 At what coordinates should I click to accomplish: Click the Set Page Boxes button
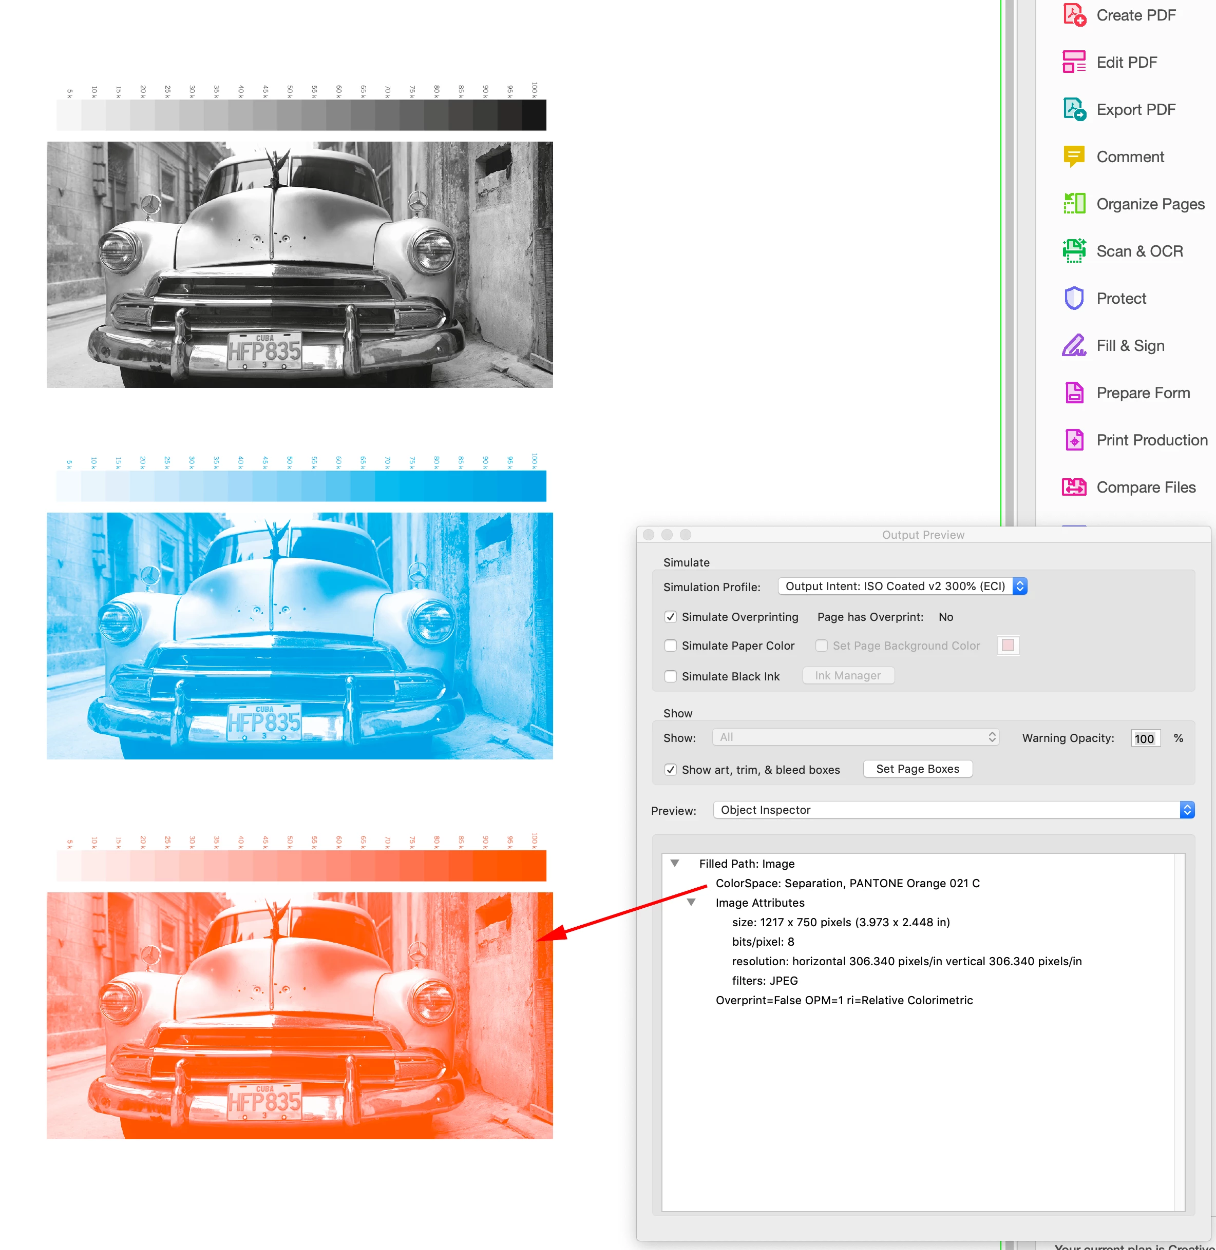917,768
